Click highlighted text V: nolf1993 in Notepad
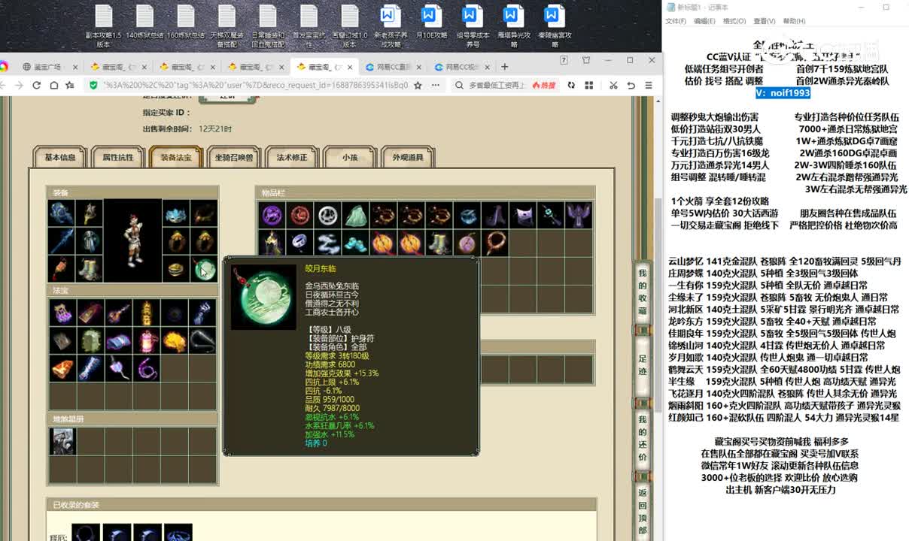This screenshot has width=909, height=541. (783, 92)
